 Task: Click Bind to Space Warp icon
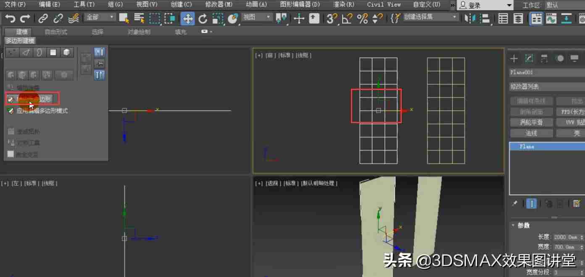click(73, 18)
